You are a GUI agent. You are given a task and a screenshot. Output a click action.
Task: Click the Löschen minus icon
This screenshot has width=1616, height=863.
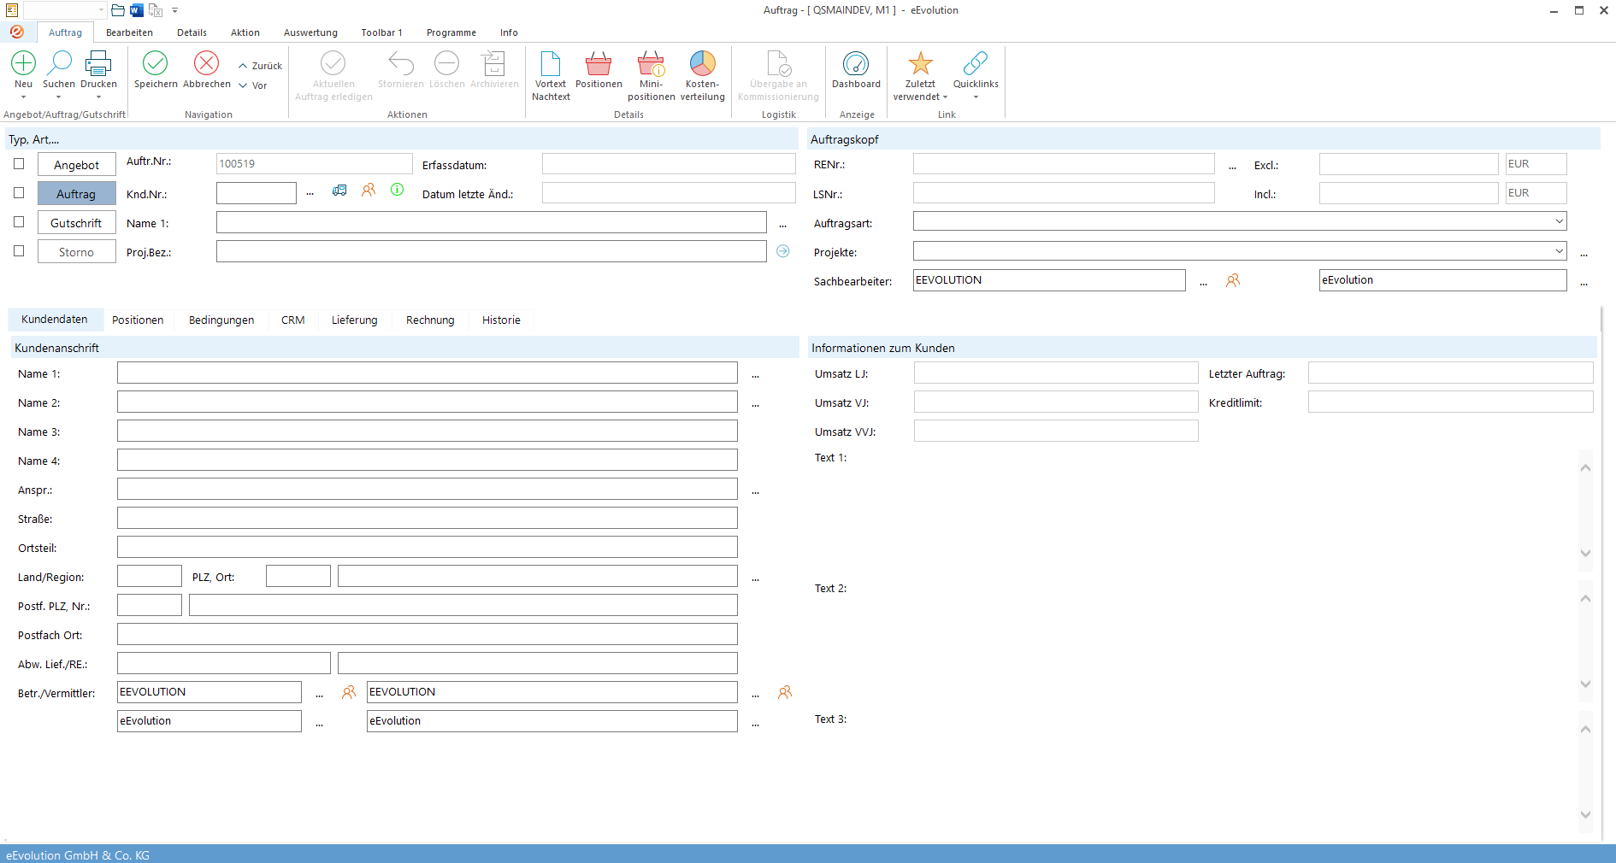(x=447, y=63)
